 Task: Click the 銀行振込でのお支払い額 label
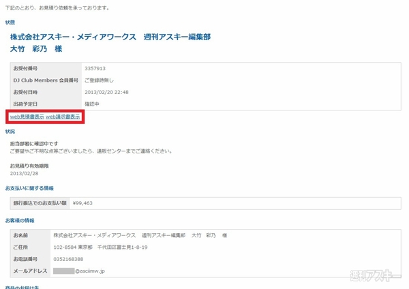[x=40, y=203]
